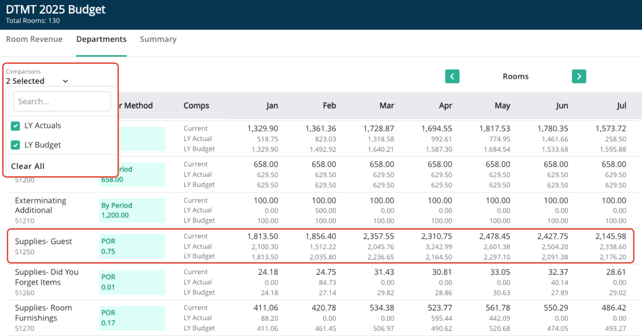The image size is (642, 336).
Task: Edit Supplies- Guest Apr current 2,310.75
Action: 436,236
